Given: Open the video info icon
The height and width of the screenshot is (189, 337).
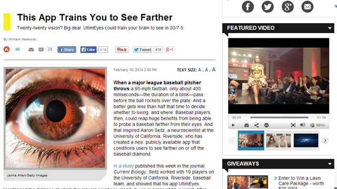Looking at the screenshot, I should pyautogui.click(x=266, y=125).
